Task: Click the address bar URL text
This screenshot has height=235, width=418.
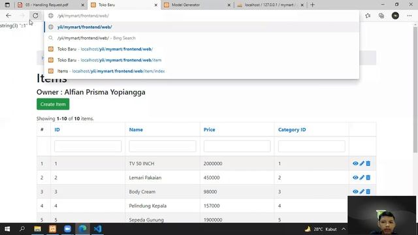Action: pyautogui.click(x=83, y=16)
